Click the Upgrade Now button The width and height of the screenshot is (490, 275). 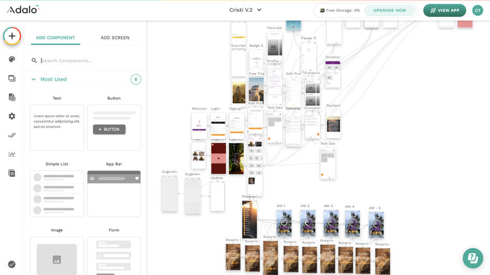[x=390, y=10]
